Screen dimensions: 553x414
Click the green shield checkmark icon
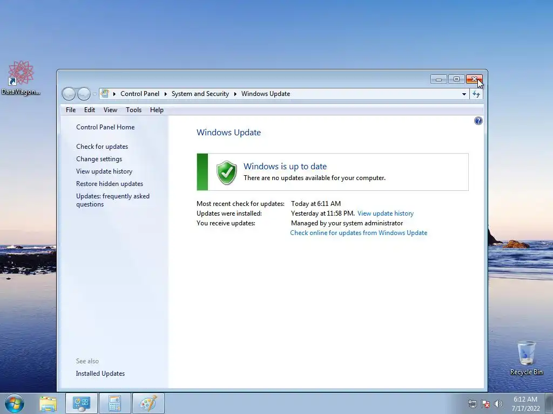[x=226, y=172]
